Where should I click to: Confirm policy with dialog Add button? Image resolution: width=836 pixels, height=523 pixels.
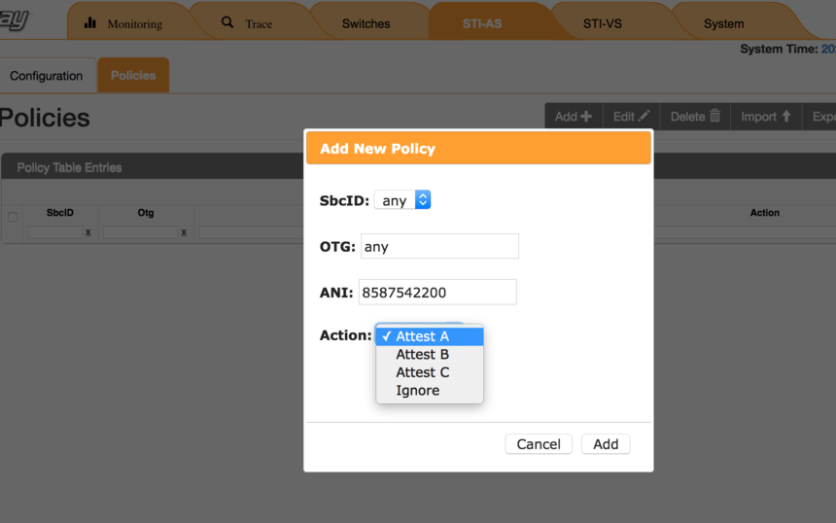point(606,444)
